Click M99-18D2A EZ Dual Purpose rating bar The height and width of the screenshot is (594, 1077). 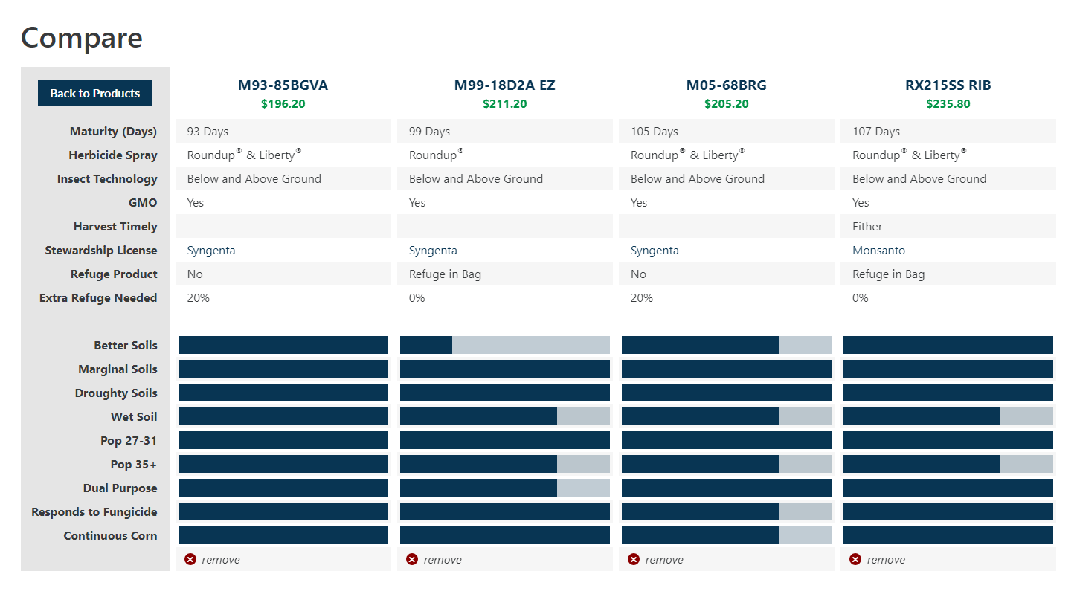pos(505,488)
